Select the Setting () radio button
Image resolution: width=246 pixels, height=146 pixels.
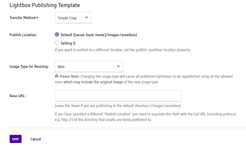[x=57, y=43]
